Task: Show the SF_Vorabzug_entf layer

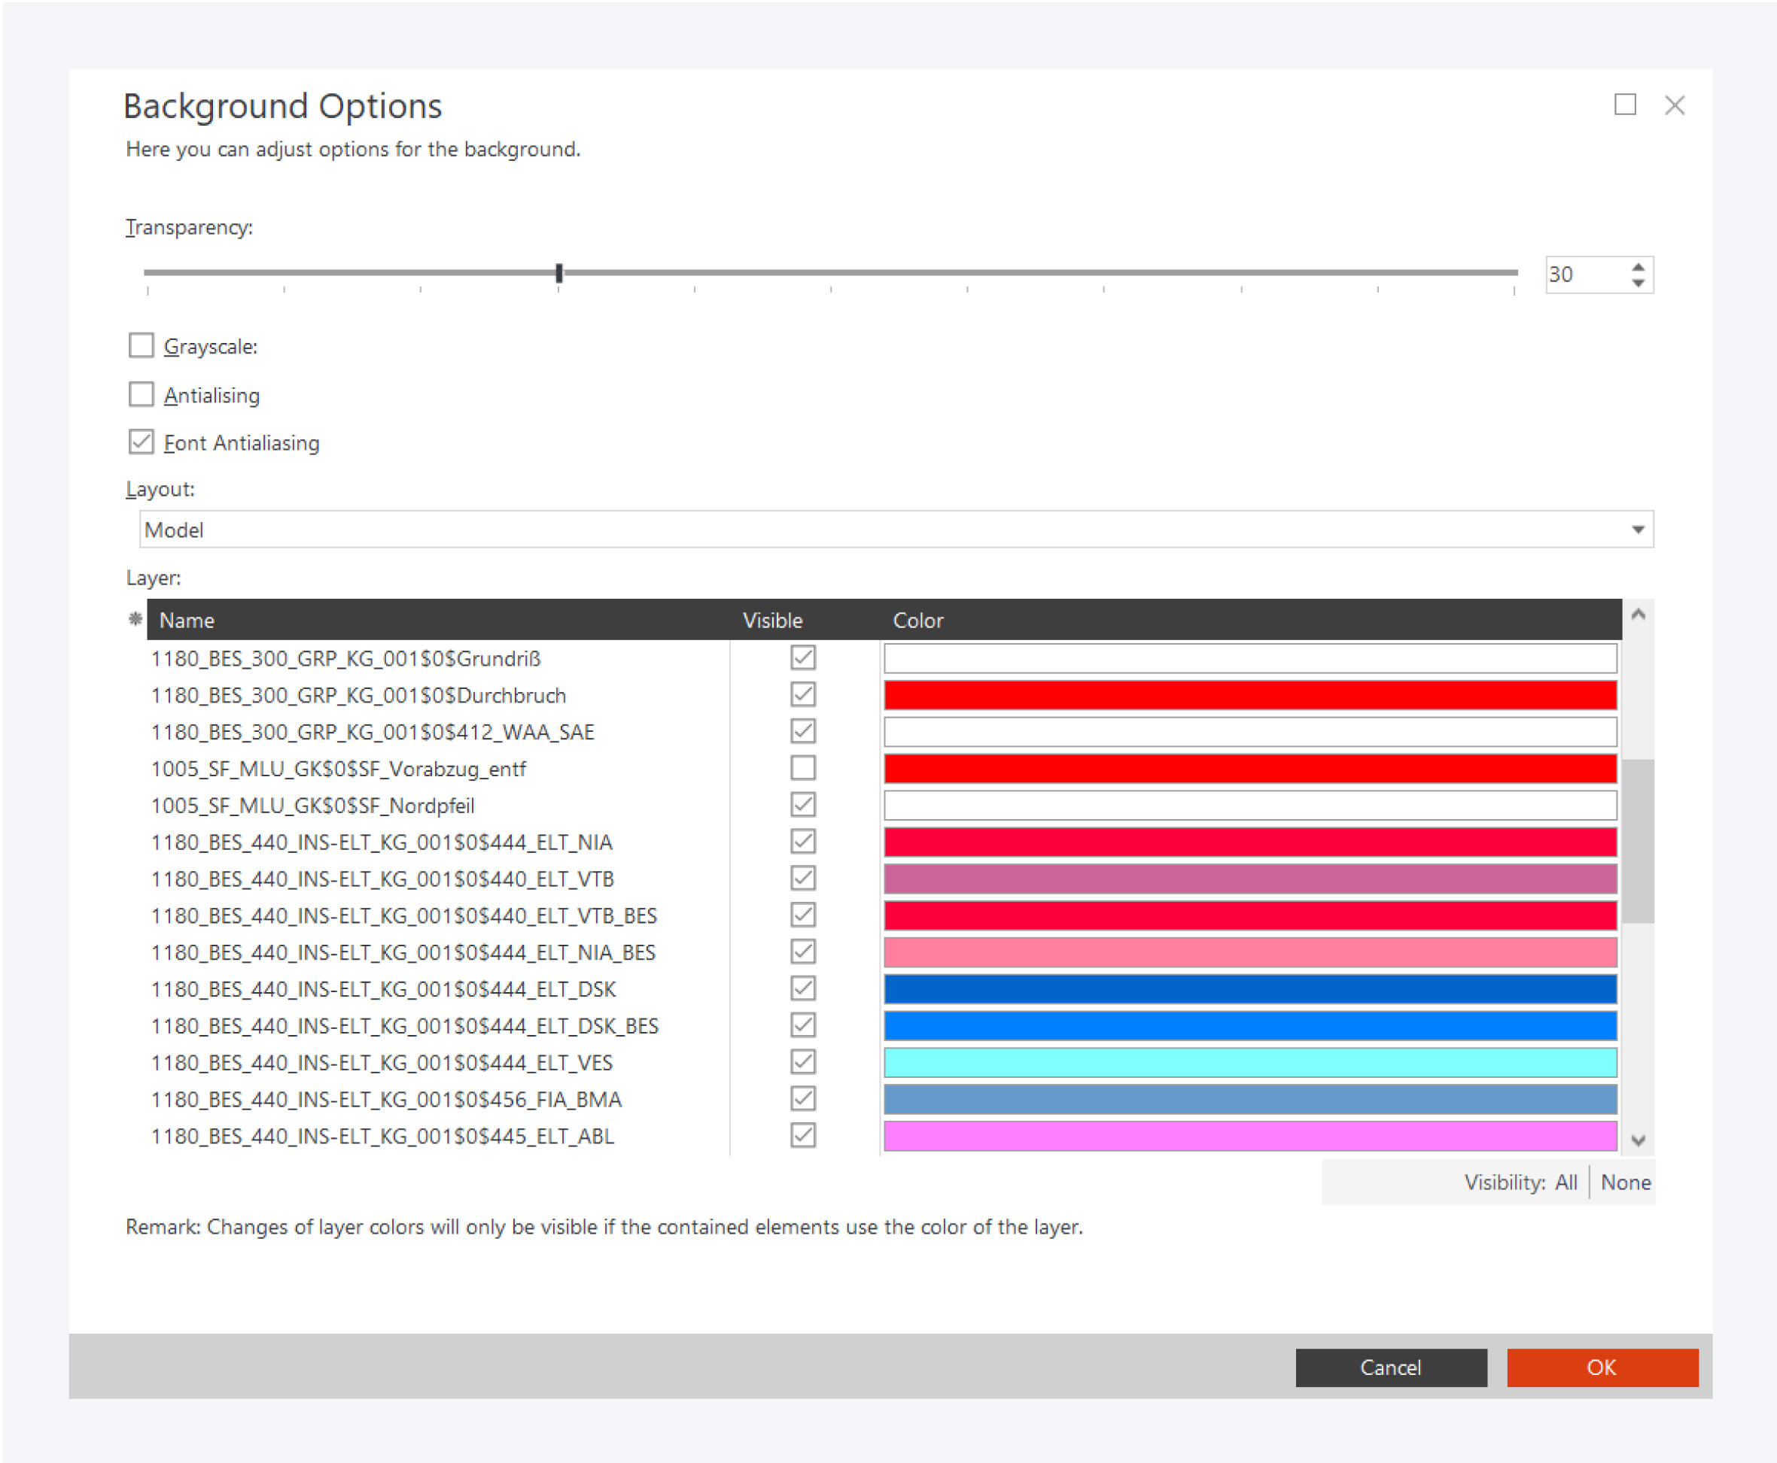Action: 802,768
